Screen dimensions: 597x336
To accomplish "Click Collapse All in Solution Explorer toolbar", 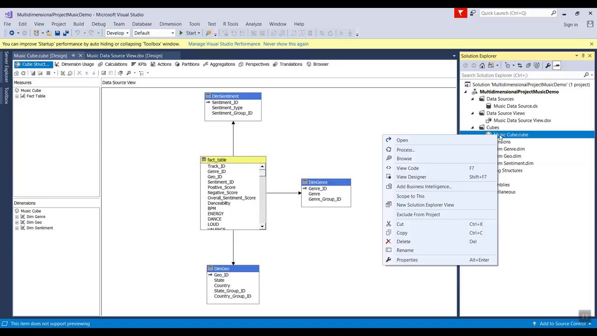I will coord(528,65).
